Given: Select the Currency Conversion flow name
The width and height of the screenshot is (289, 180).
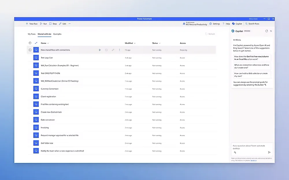Looking at the screenshot, I should pos(50,89).
